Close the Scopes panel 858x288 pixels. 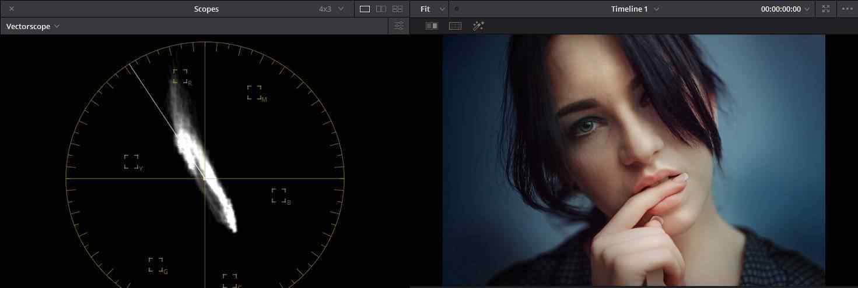click(12, 9)
